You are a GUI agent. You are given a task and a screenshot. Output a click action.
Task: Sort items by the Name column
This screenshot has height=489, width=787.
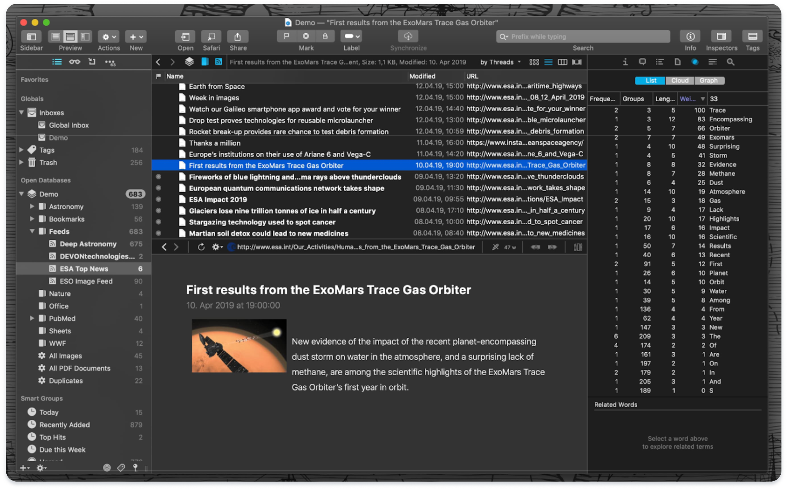click(x=285, y=76)
